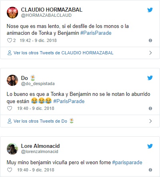
Task: Like Lore Almonacid's tweet with the heart
Action: 10,170
